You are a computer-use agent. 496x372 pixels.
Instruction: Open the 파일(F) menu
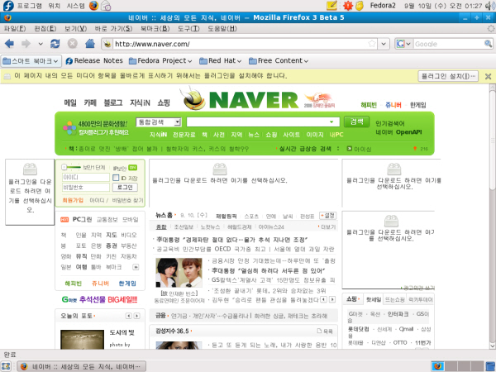(x=15, y=28)
